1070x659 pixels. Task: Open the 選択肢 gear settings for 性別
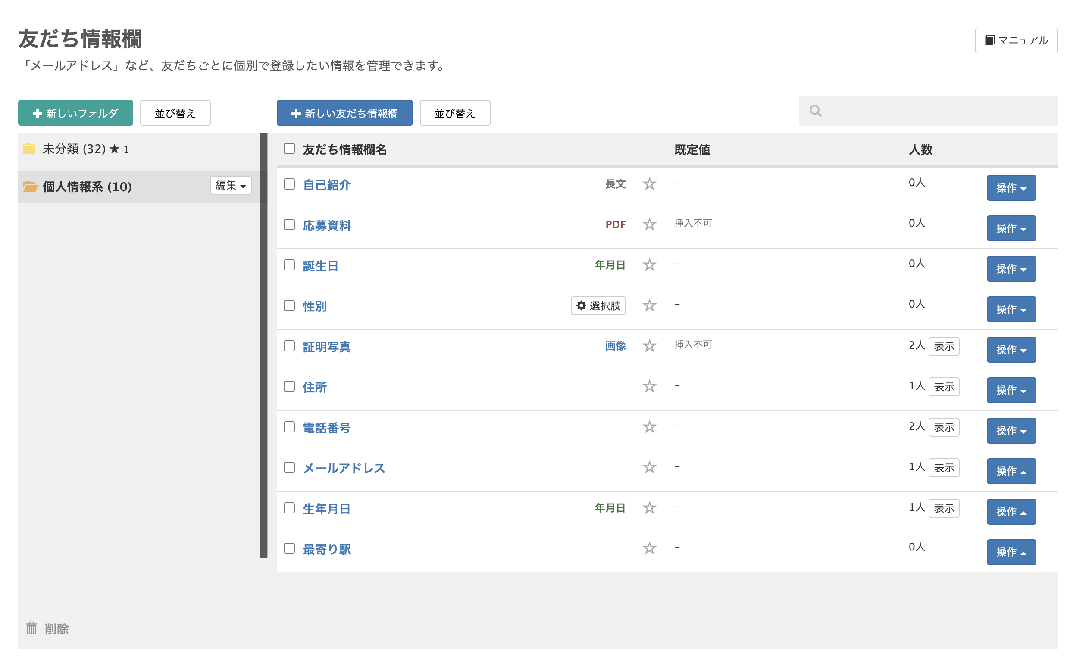(x=598, y=305)
